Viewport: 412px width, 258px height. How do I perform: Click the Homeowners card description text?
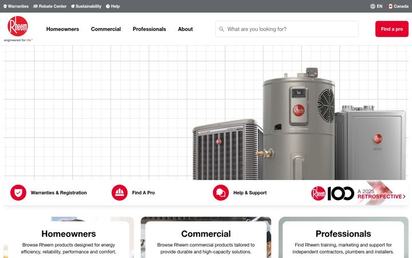[69, 248]
